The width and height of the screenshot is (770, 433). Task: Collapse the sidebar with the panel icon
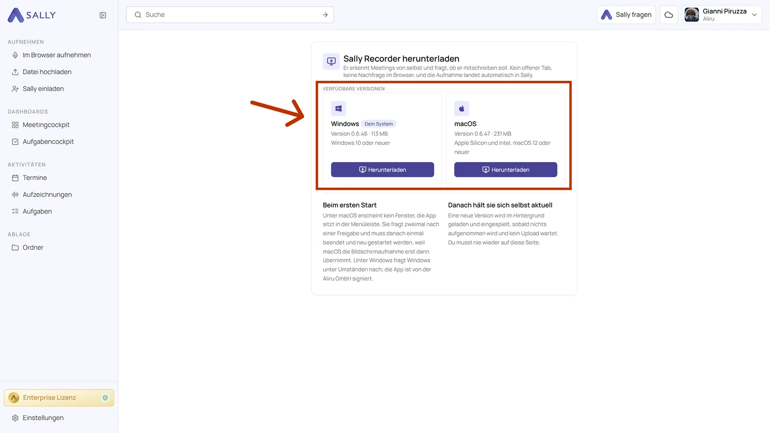pos(103,15)
